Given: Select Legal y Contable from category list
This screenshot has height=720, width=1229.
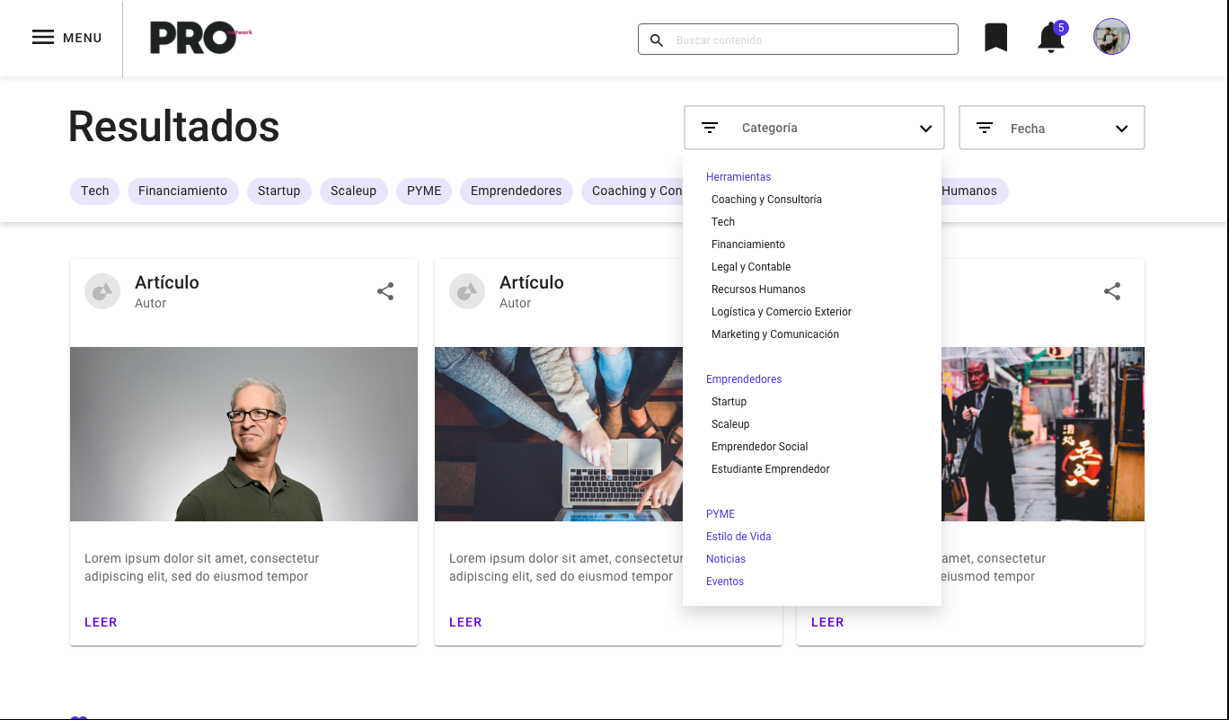Looking at the screenshot, I should tap(751, 267).
